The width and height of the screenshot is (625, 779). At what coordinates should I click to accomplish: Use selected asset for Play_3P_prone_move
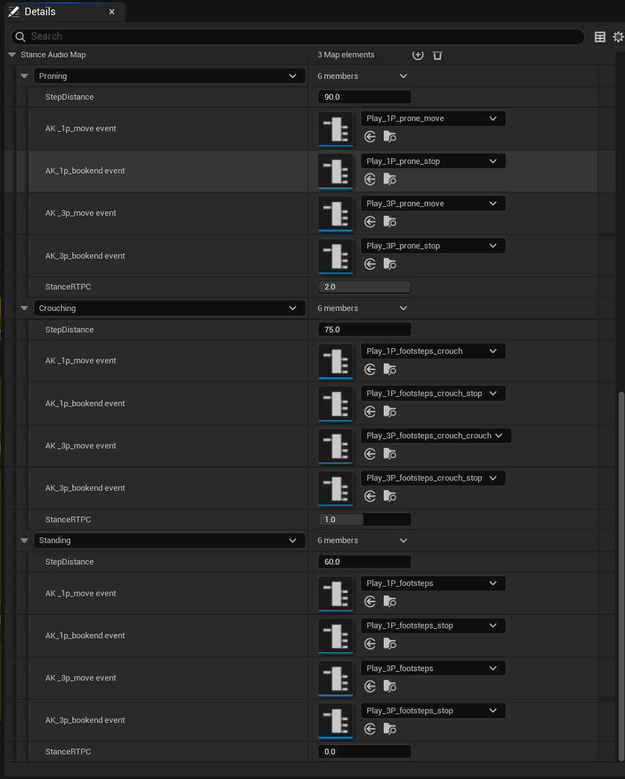click(370, 222)
